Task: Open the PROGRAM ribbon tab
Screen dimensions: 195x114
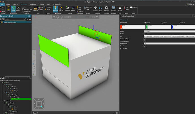Action: click(x=33, y=5)
